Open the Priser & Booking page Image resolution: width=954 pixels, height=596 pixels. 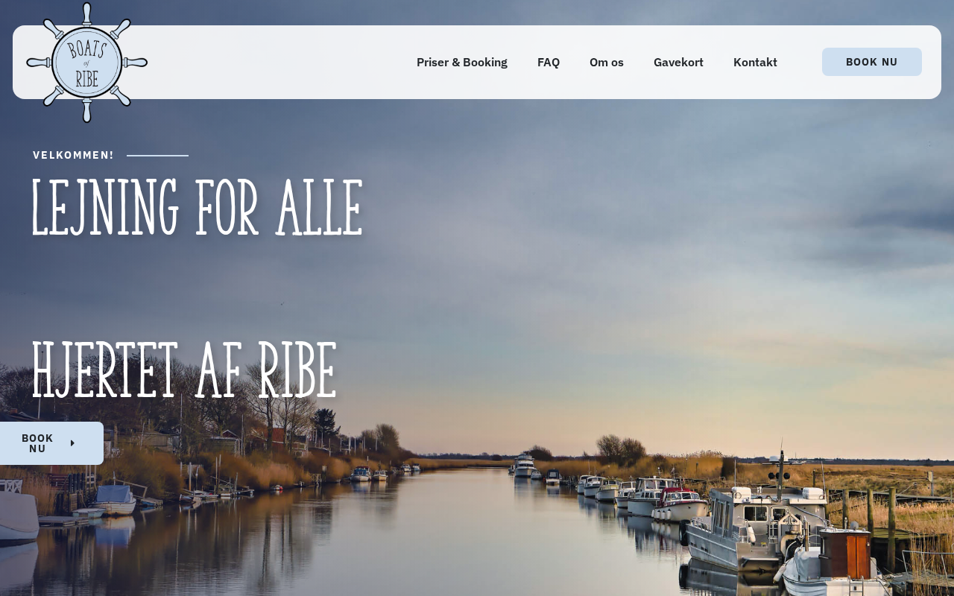click(462, 63)
